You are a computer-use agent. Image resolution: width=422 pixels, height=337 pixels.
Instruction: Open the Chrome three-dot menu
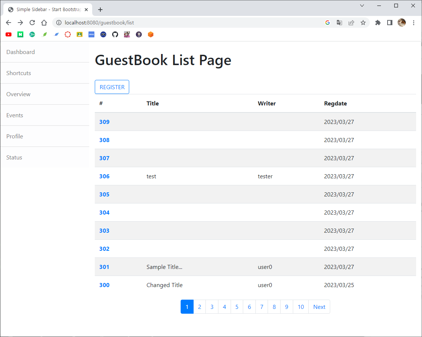tap(413, 23)
